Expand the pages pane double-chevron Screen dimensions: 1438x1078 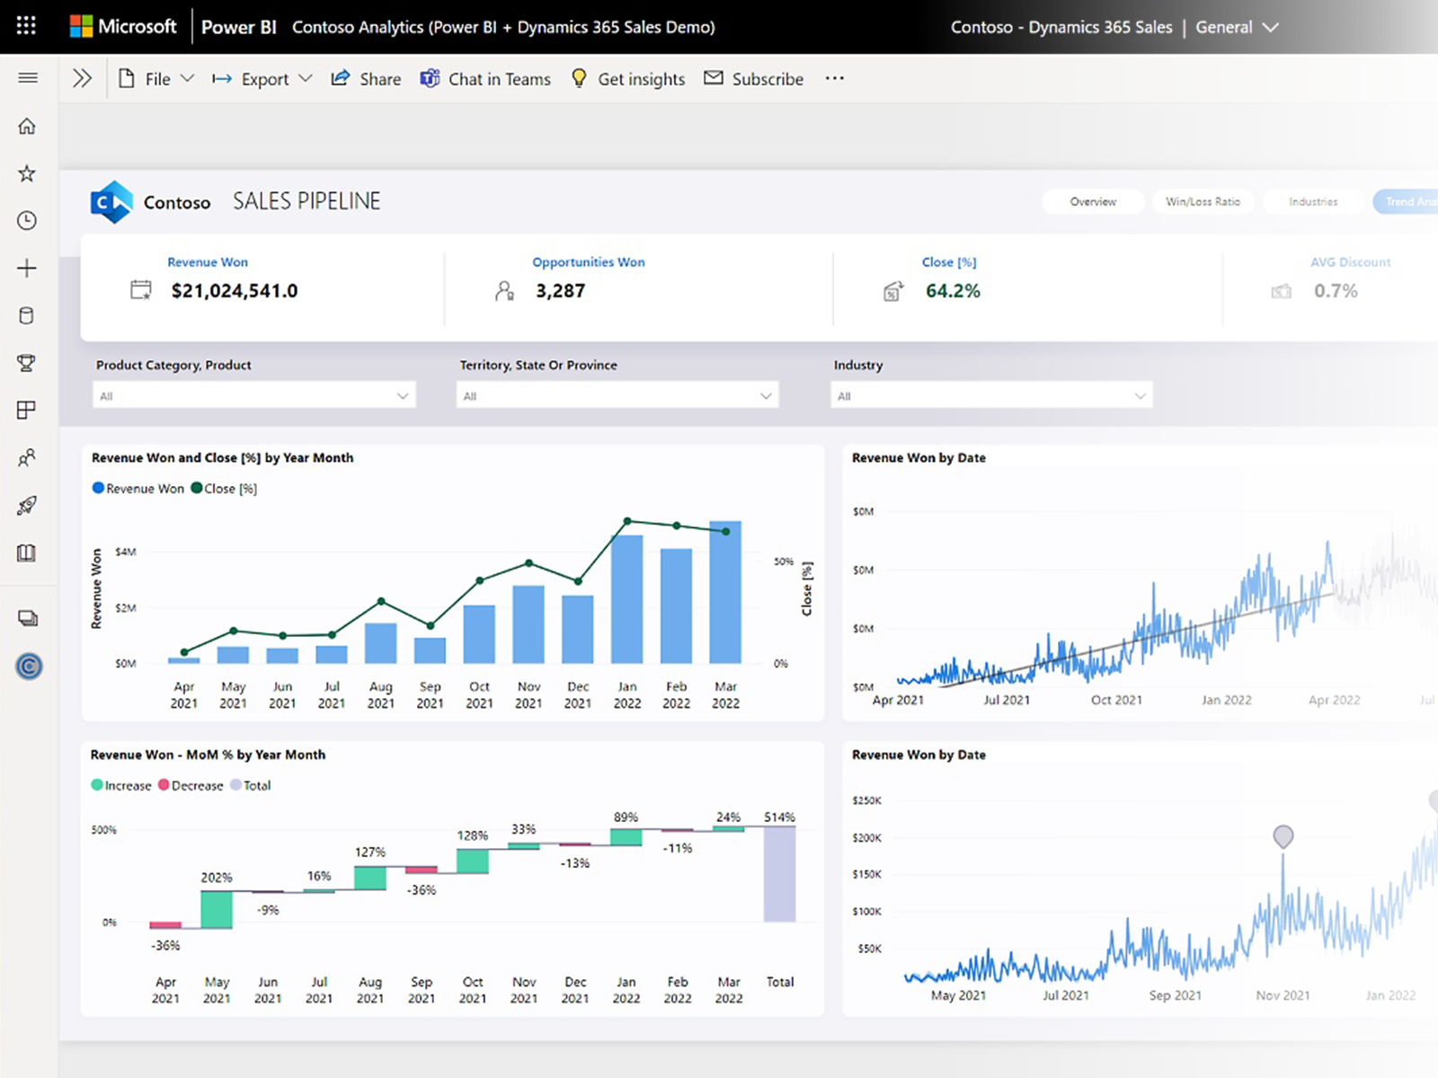point(82,78)
